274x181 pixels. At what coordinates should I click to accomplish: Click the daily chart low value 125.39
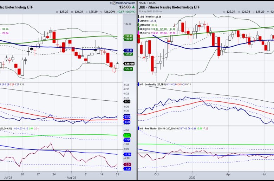pyautogui.click(x=93, y=12)
